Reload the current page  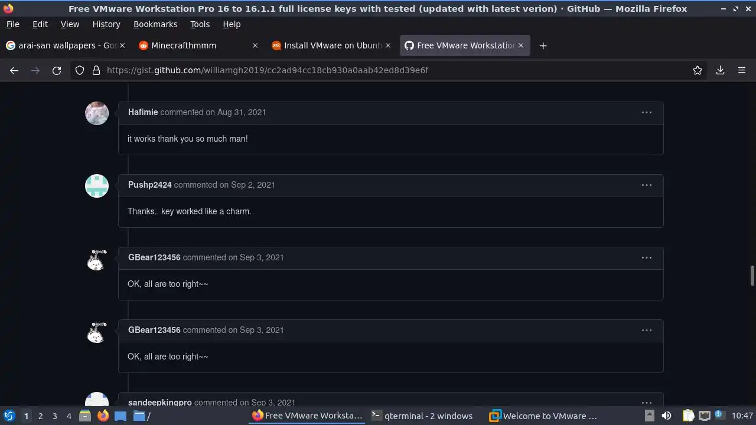tap(57, 70)
